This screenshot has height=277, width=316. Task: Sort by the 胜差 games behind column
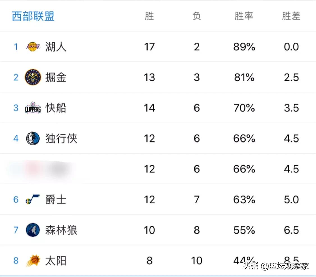pos(291,16)
